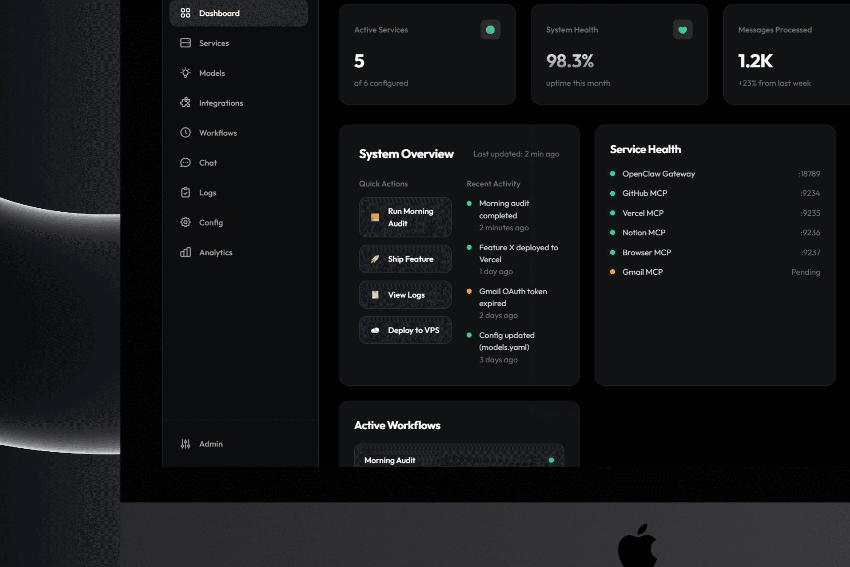850x567 pixels.
Task: Click '+23% from last week' text
Action: [774, 83]
